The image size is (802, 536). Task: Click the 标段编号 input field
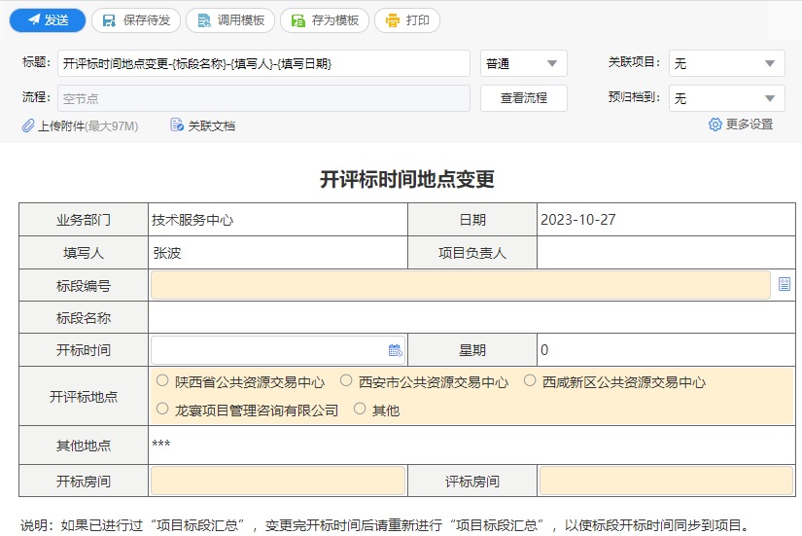tap(461, 285)
